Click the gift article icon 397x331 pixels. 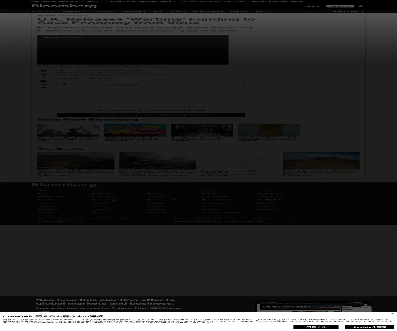click(x=43, y=88)
